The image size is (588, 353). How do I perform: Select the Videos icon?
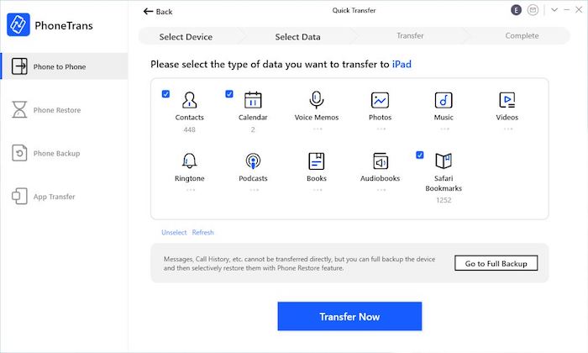pos(507,100)
